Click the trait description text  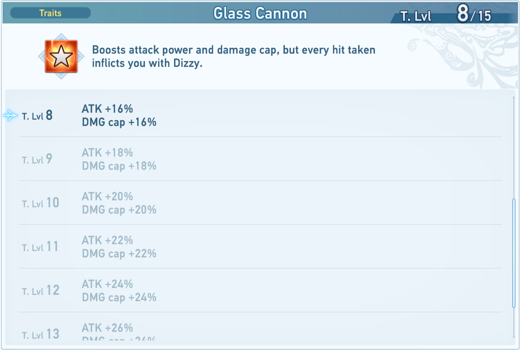point(233,57)
